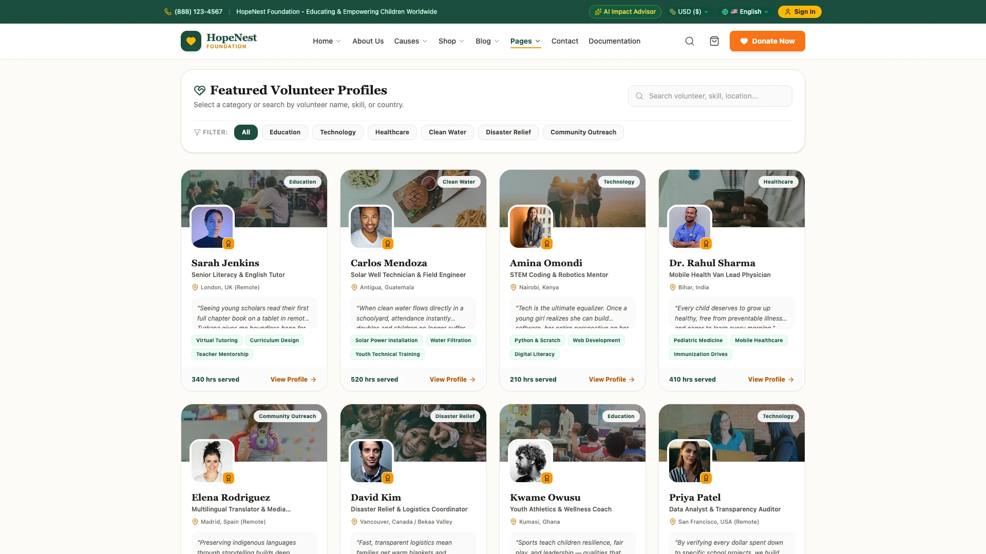Screen dimensions: 986x554
Task: Expand the Home menu dropdown
Action: click(x=327, y=41)
